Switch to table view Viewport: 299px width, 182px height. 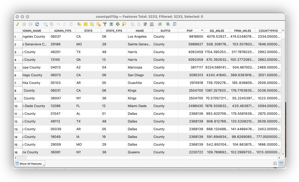[x=281, y=163]
